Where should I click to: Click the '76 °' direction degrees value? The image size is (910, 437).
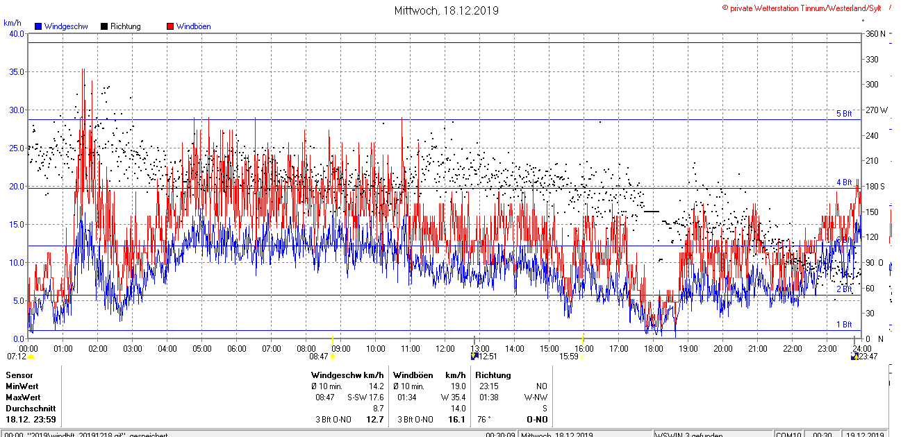coord(483,420)
